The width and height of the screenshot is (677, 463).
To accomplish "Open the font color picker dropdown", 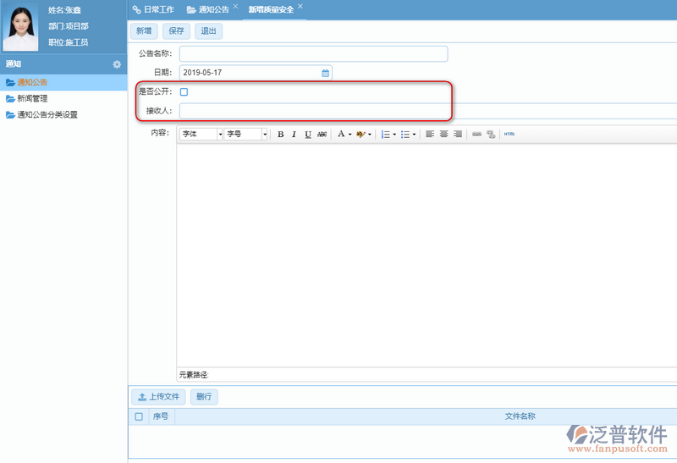I will (x=350, y=135).
